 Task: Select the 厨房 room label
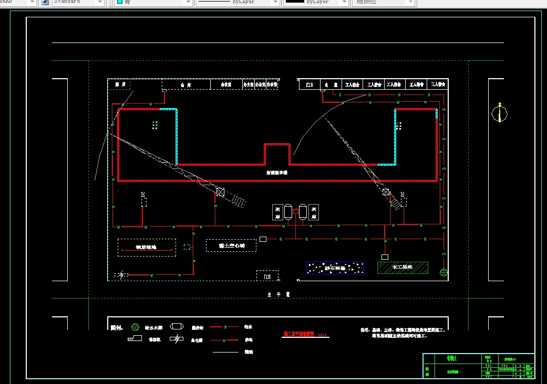tap(120, 84)
